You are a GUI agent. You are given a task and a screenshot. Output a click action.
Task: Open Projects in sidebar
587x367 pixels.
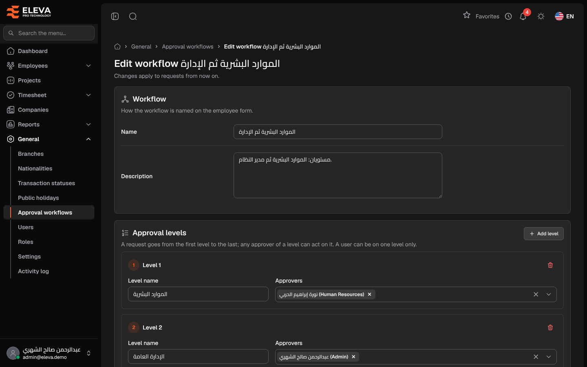49,80
